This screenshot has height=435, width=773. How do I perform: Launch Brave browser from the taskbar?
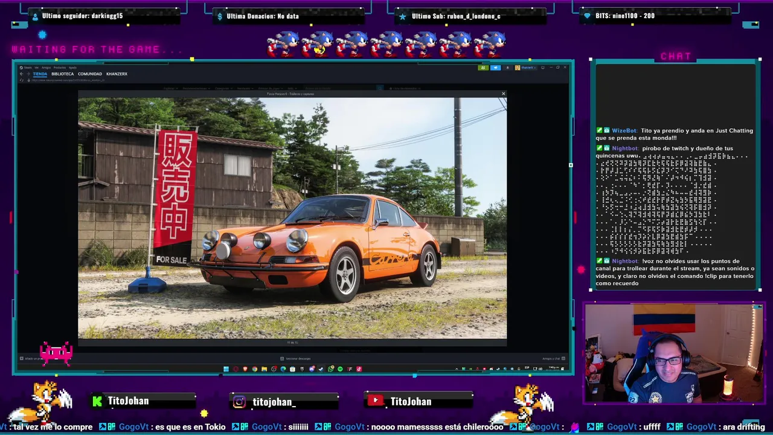pyautogui.click(x=245, y=369)
